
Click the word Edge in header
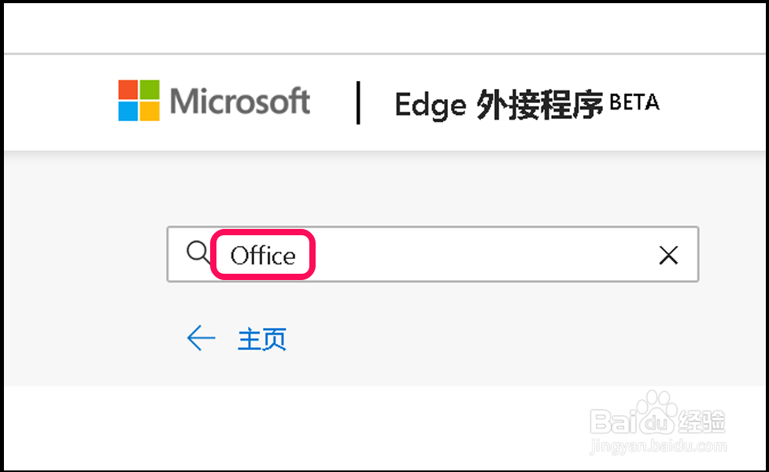pos(431,105)
